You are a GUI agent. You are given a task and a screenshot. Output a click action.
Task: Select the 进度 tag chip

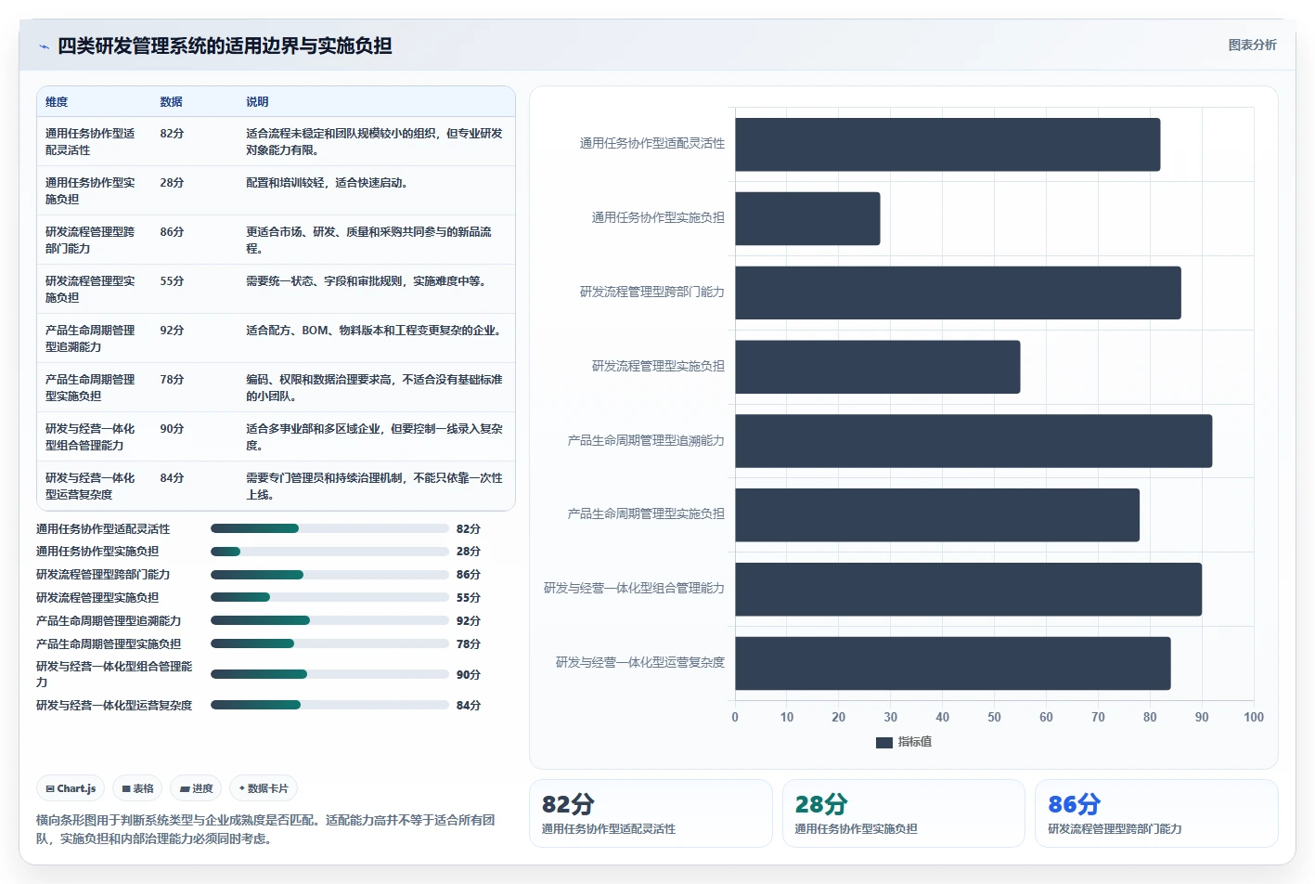196,788
